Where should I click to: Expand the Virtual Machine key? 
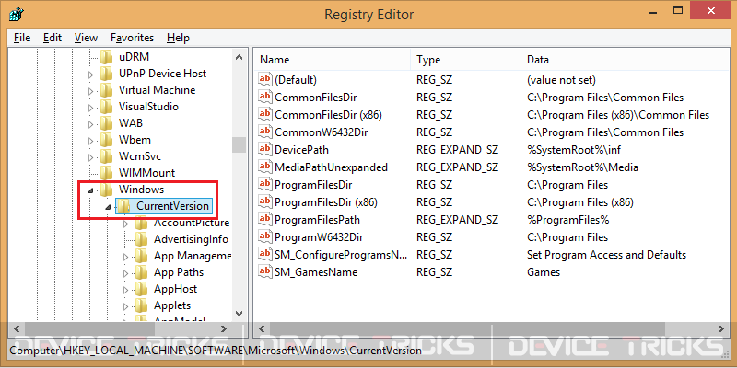(x=90, y=90)
